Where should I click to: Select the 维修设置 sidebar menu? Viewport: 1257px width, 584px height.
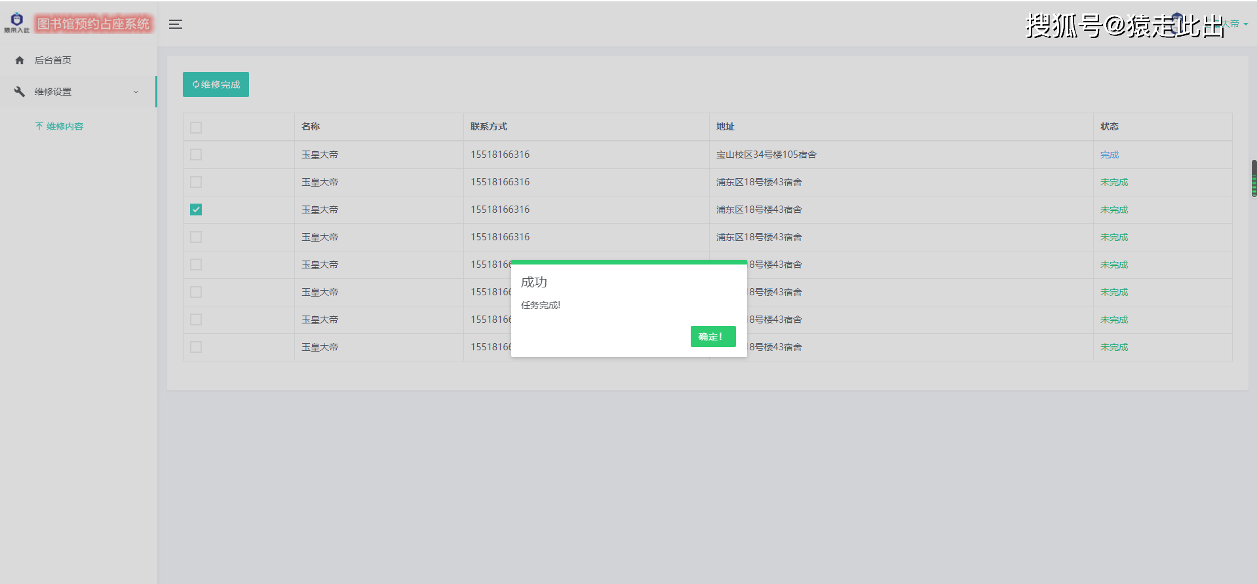point(78,92)
